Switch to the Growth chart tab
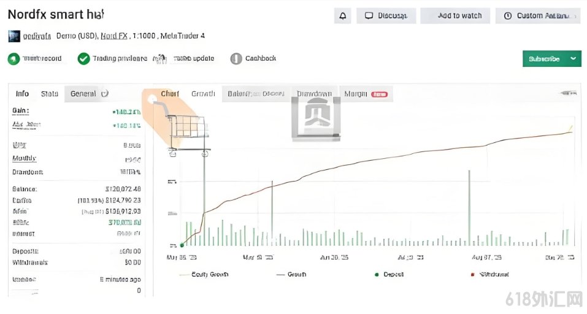Image resolution: width=587 pixels, height=314 pixels. click(x=203, y=94)
